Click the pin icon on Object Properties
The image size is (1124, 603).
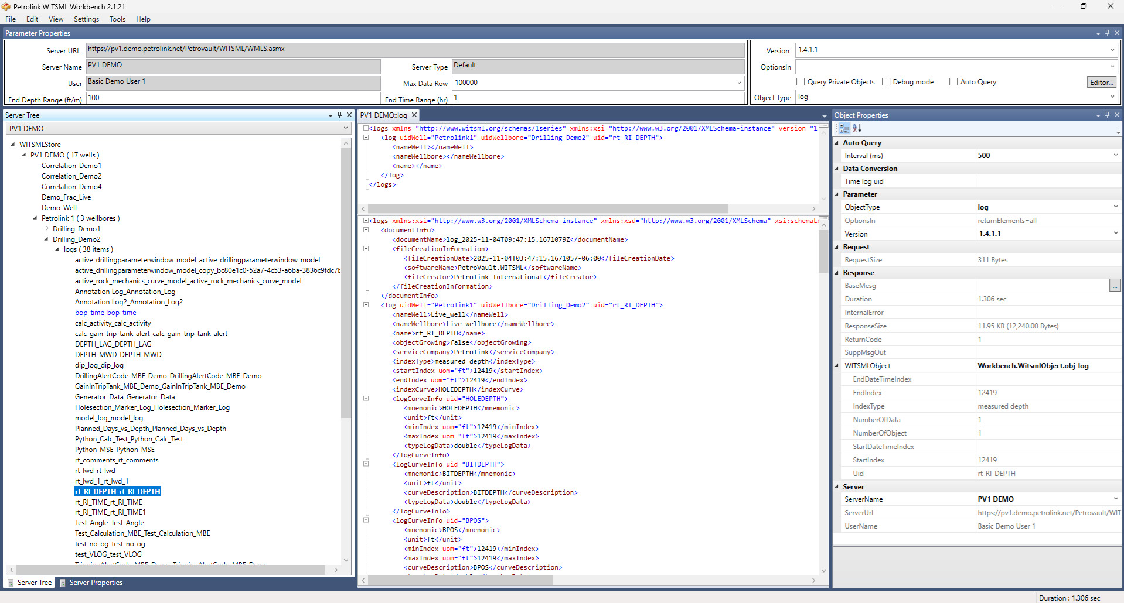pos(1107,115)
